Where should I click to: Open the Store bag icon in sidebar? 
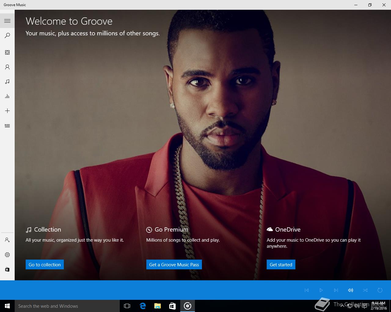tap(7, 269)
